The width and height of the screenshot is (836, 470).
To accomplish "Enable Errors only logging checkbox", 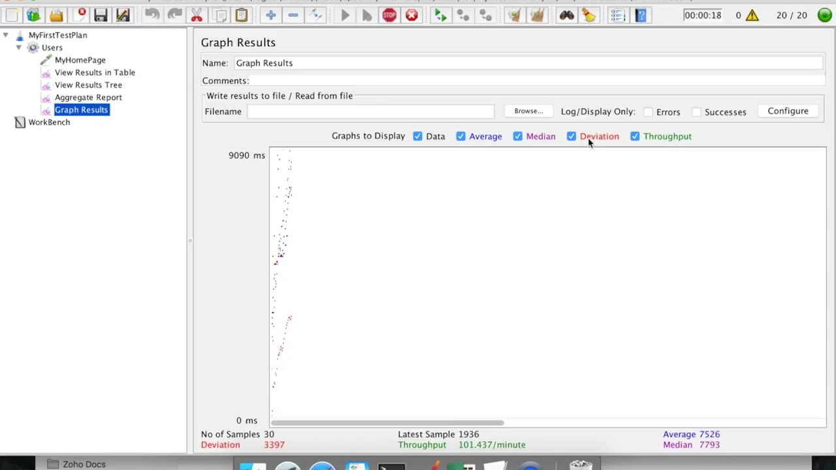I will coord(648,112).
